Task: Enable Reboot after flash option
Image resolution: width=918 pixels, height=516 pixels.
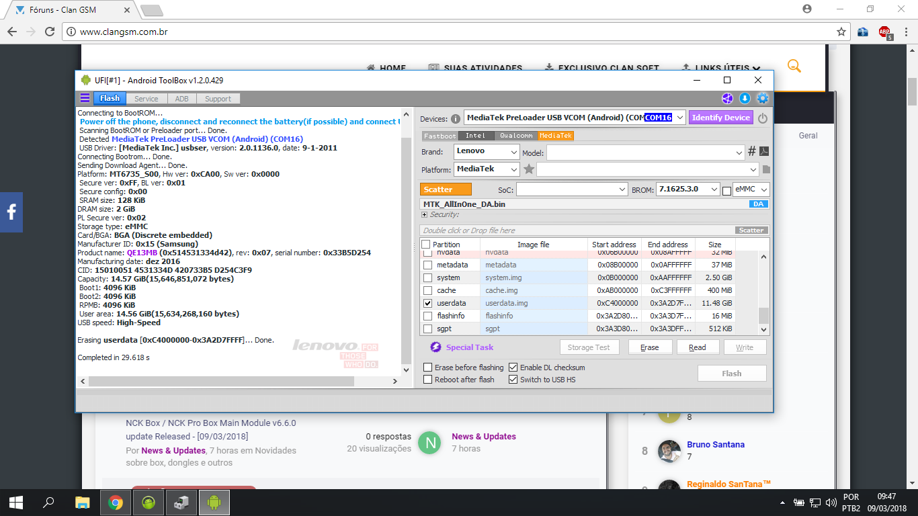Action: point(428,380)
